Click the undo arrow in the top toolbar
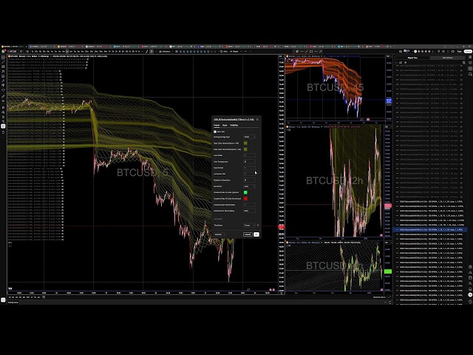473x355 pixels. 246,52
